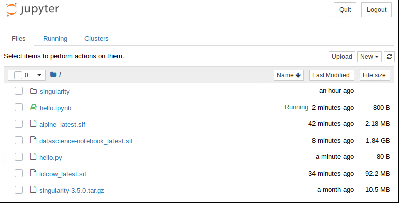Viewport: 399px width, 203px height.
Task: Check the box for hello.ipynb
Action: pyautogui.click(x=19, y=108)
